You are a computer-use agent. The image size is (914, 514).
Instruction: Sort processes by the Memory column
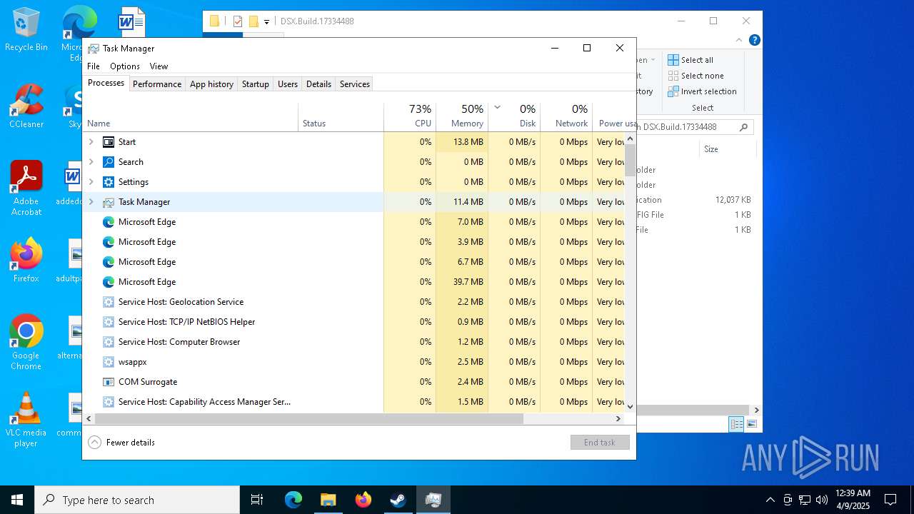coord(462,117)
